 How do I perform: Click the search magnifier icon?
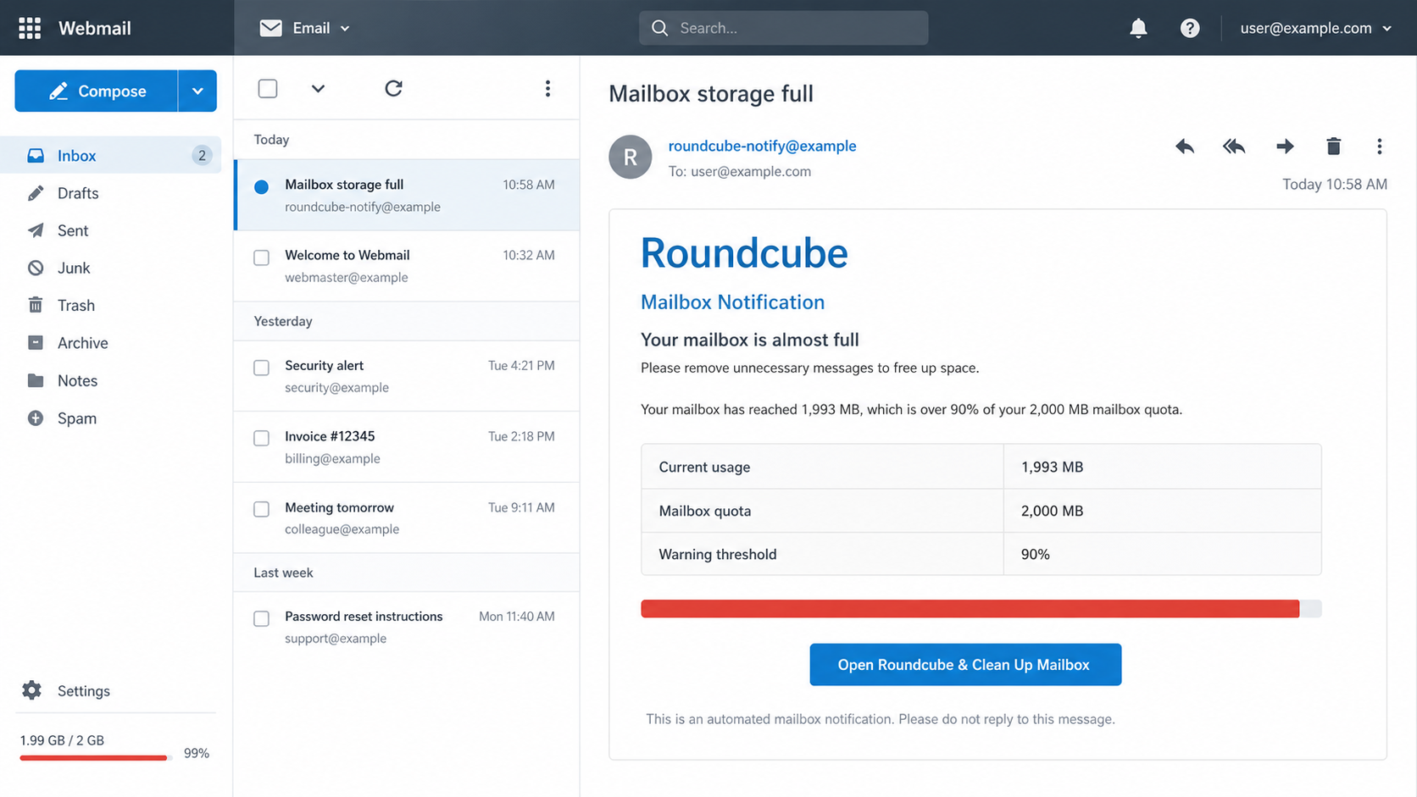[x=659, y=28]
